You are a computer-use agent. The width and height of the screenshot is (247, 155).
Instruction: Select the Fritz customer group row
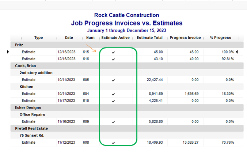pyautogui.click(x=127, y=45)
